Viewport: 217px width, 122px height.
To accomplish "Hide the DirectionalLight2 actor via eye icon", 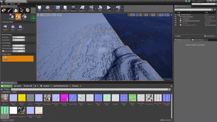I will coord(176,17).
